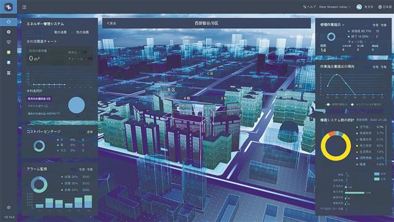Screen dimensions: 394x222
Task: Toggle メンテナンス legend item under line chart
Action: point(366,104)
